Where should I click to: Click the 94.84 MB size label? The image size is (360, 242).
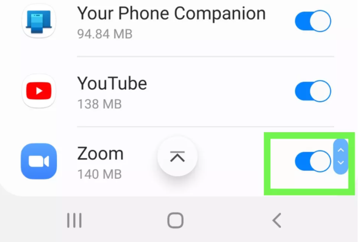coord(105,34)
